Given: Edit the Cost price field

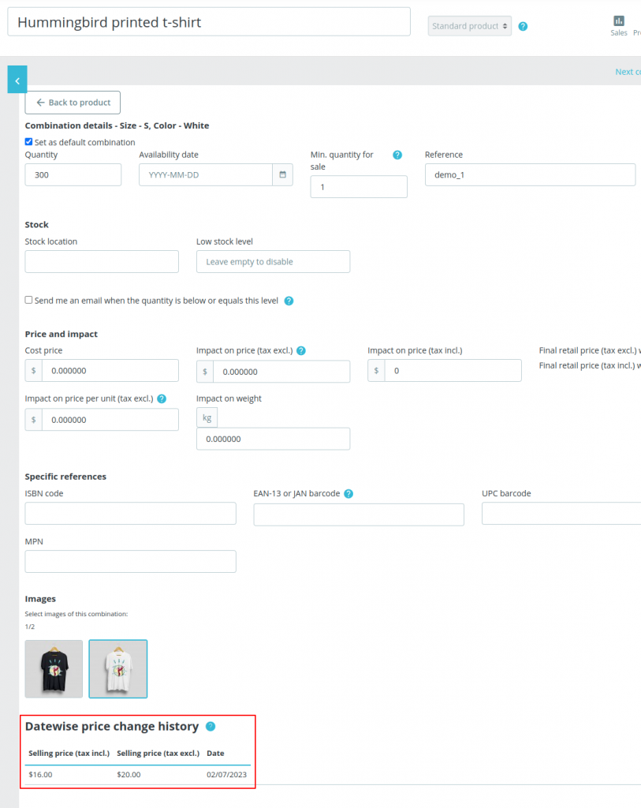Looking at the screenshot, I should [110, 371].
